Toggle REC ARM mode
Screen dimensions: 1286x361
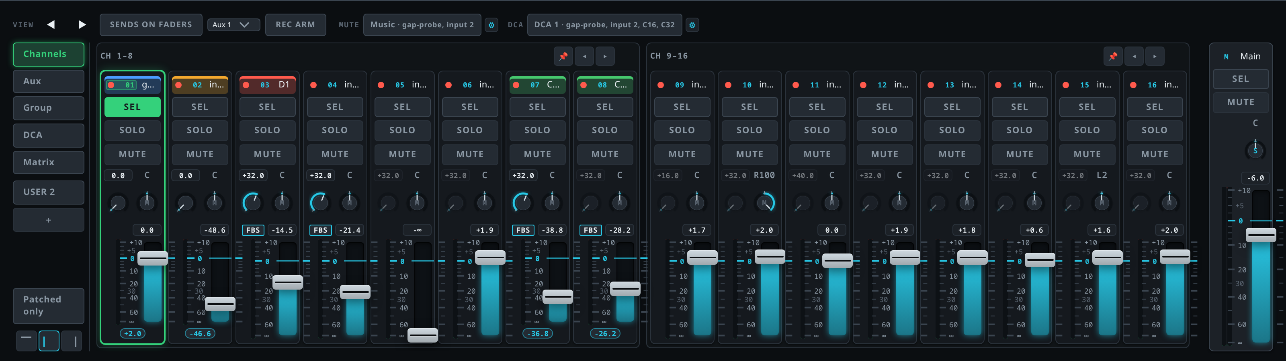pyautogui.click(x=295, y=24)
